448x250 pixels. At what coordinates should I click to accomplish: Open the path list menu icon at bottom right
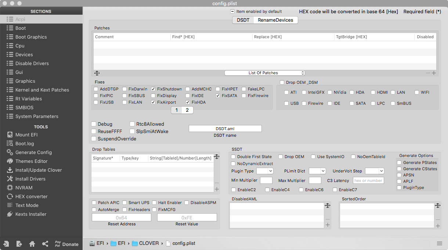(440, 243)
